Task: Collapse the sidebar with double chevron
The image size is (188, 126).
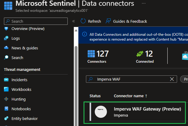Action: coord(73,21)
